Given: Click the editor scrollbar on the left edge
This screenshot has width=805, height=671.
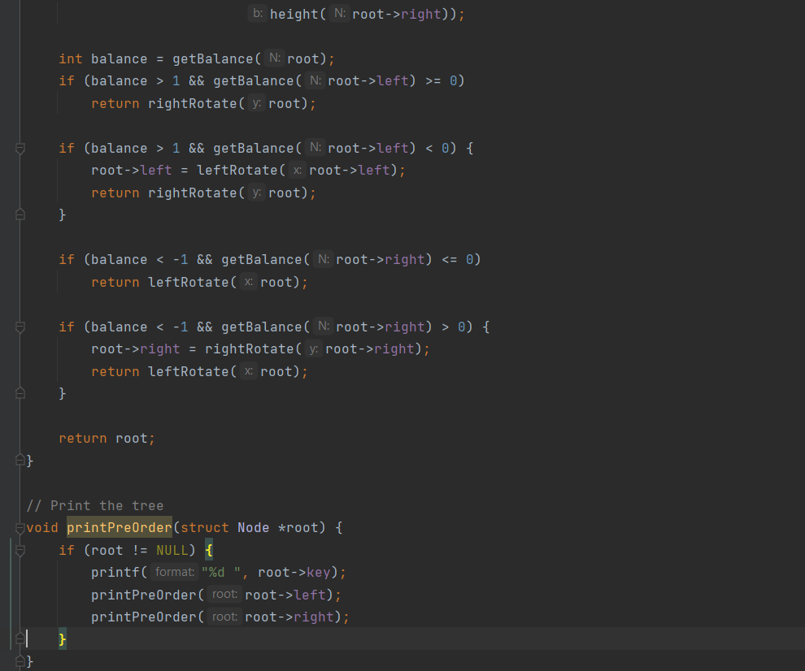Looking at the screenshot, I should tap(7, 325).
